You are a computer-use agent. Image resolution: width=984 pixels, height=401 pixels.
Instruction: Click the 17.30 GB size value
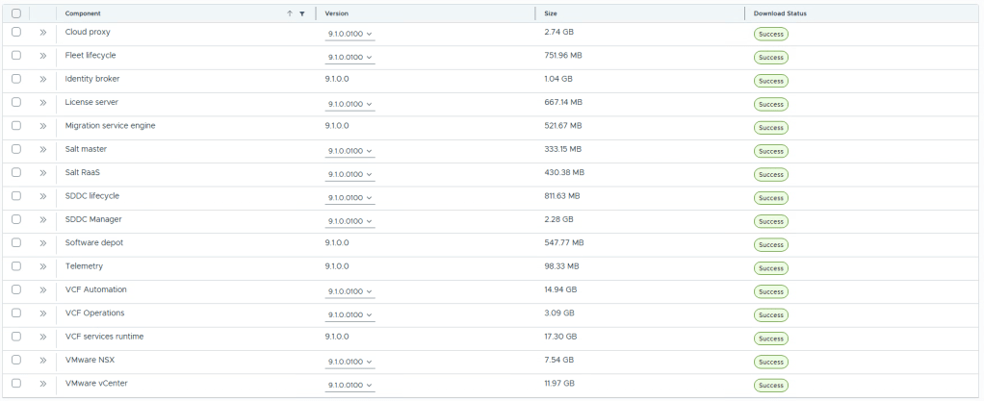click(560, 337)
